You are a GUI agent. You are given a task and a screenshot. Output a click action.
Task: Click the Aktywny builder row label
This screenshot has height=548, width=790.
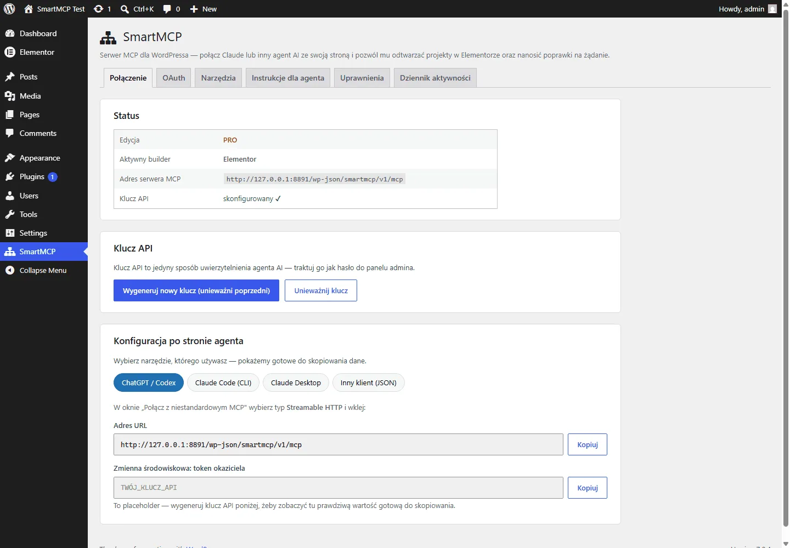[145, 159]
